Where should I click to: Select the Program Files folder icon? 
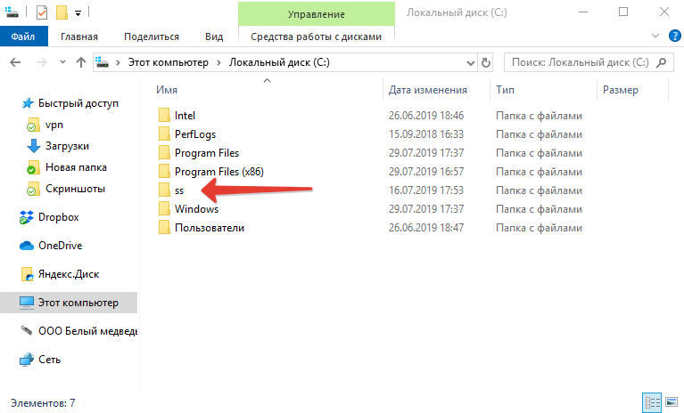click(x=164, y=153)
